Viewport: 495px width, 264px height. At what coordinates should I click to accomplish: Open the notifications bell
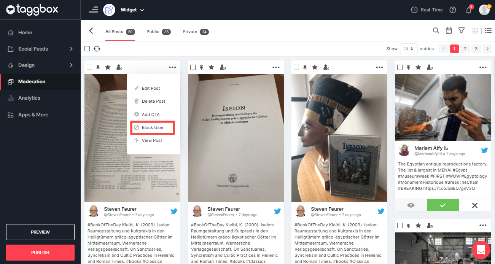click(x=469, y=10)
